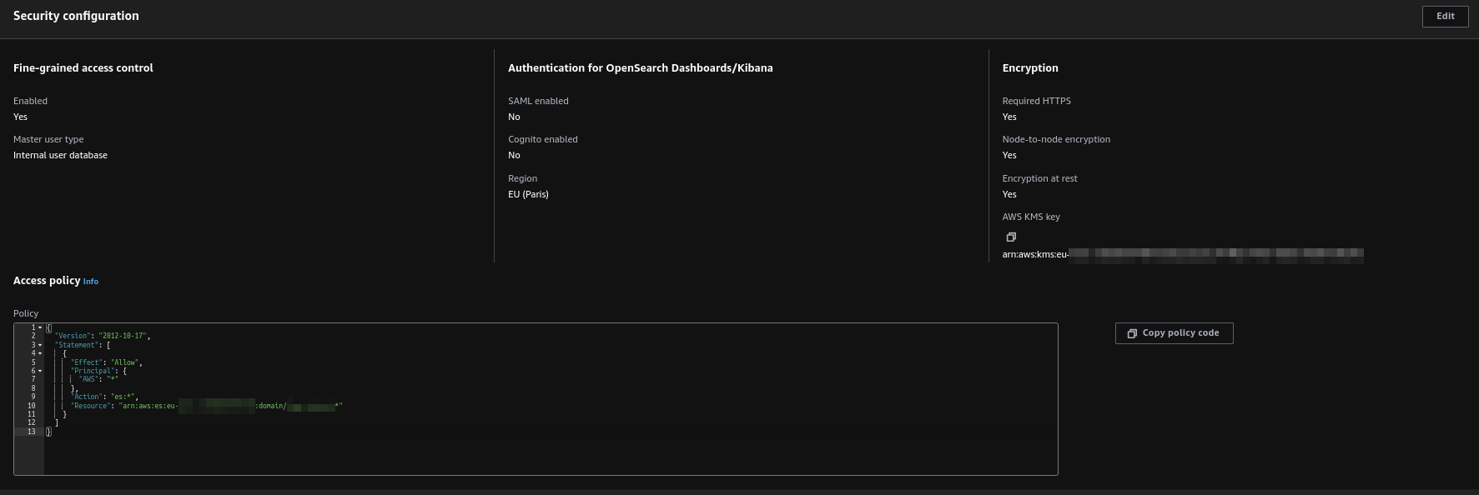This screenshot has width=1479, height=495.
Task: Click the Fine-grained access control heading
Action: pyautogui.click(x=83, y=68)
